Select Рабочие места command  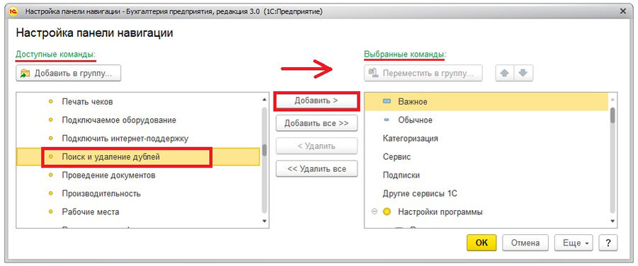pos(138,212)
